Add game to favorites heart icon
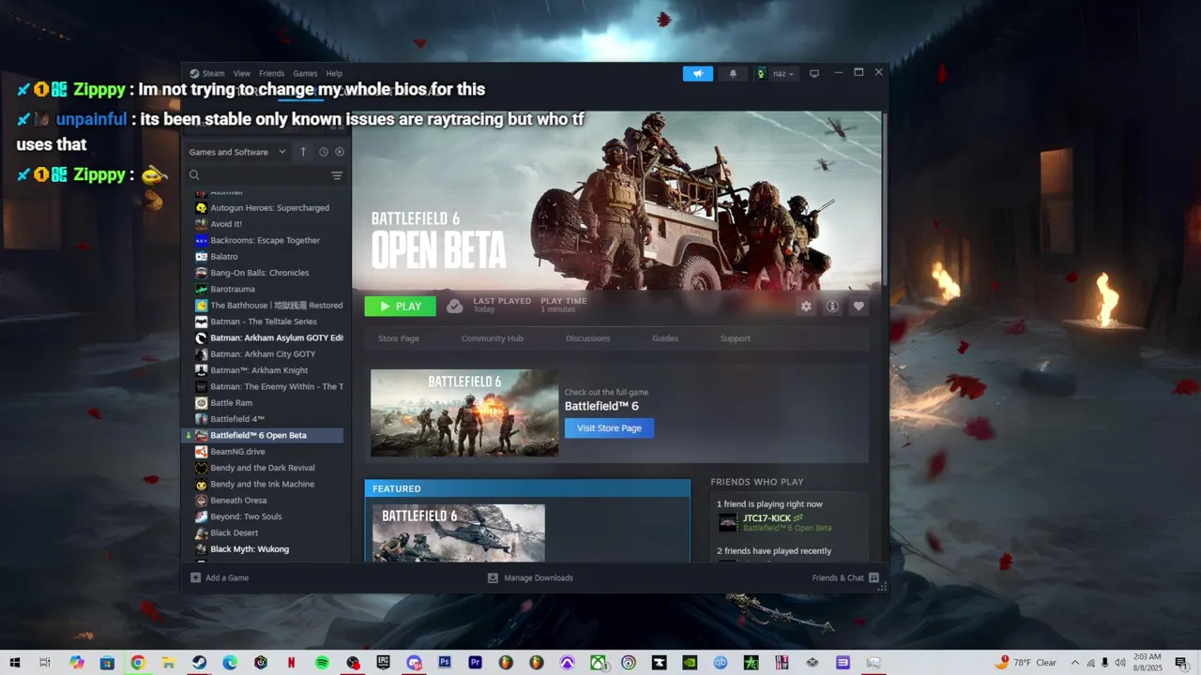 (859, 307)
